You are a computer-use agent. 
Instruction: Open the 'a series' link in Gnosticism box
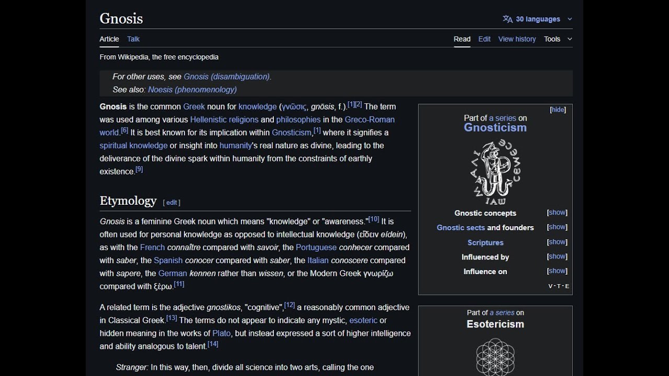[x=502, y=119]
